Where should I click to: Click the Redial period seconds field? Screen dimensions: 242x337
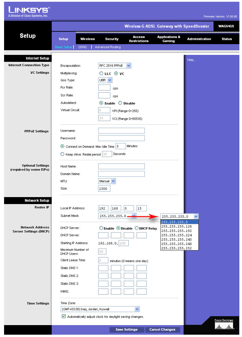tap(107, 154)
